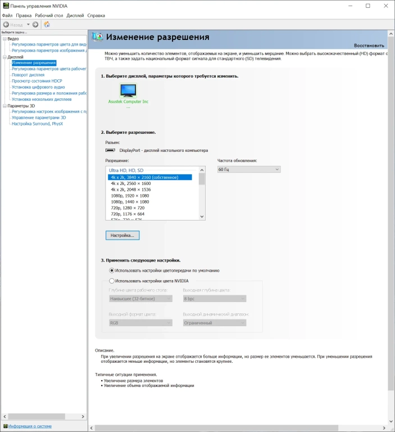
Task: Click the 'Настройка...' button
Action: coord(122,235)
